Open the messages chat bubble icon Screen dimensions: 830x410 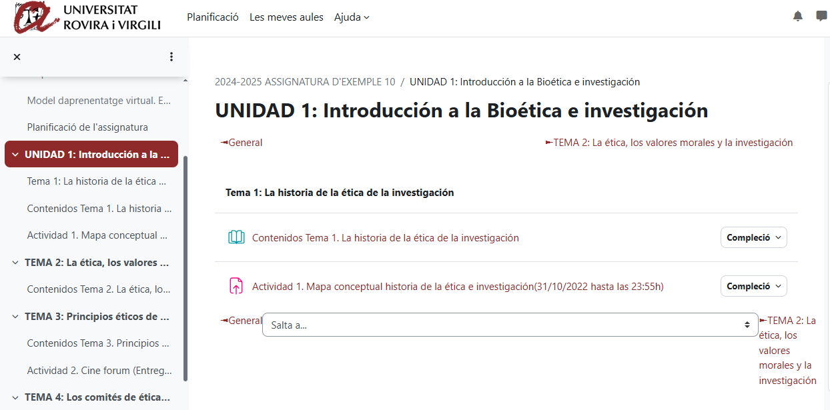click(821, 17)
